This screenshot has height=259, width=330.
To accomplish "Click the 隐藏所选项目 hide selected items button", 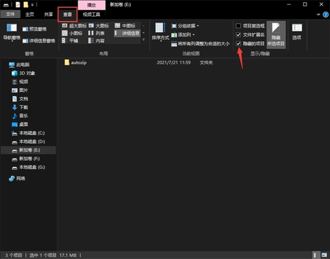I will coord(276,35).
